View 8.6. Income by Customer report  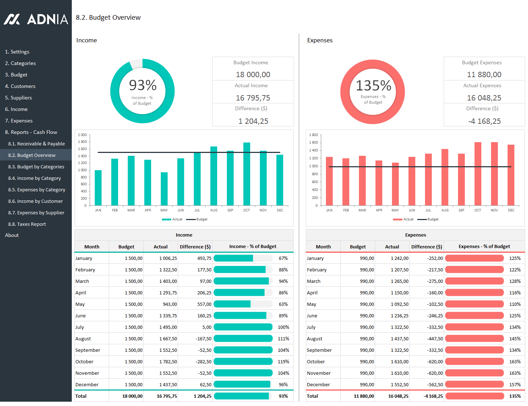pyautogui.click(x=35, y=201)
